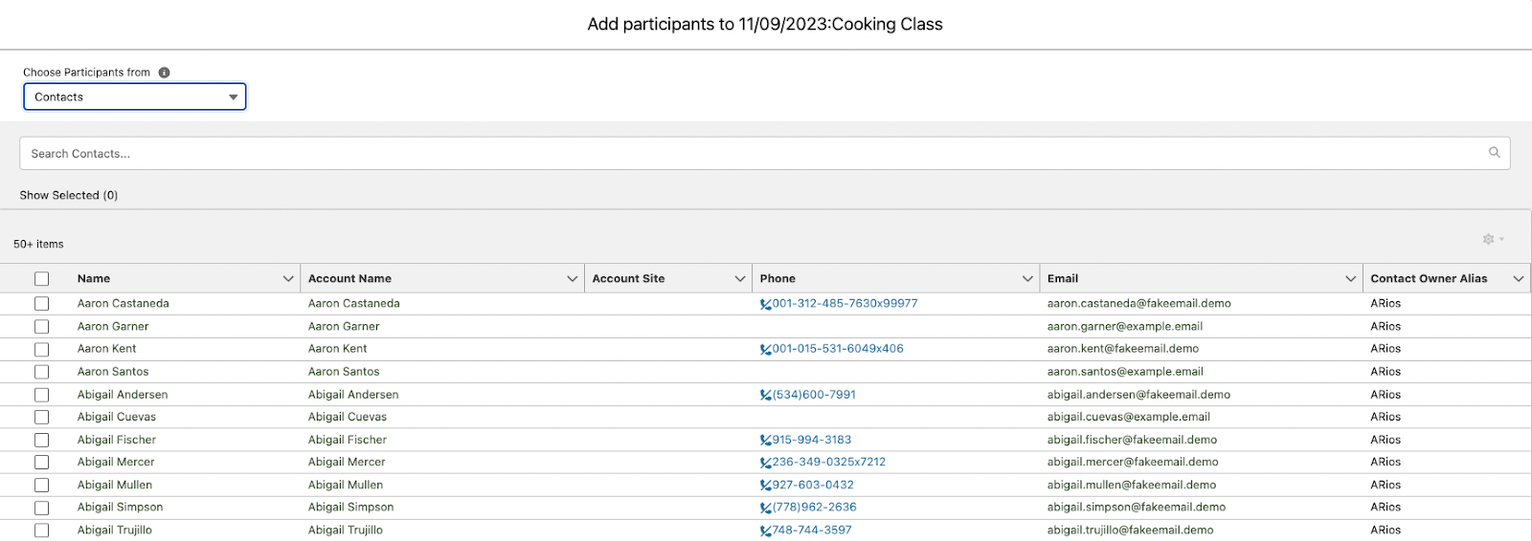The height and width of the screenshot is (541, 1532).
Task: Expand the Name column header menu
Action: pos(287,279)
